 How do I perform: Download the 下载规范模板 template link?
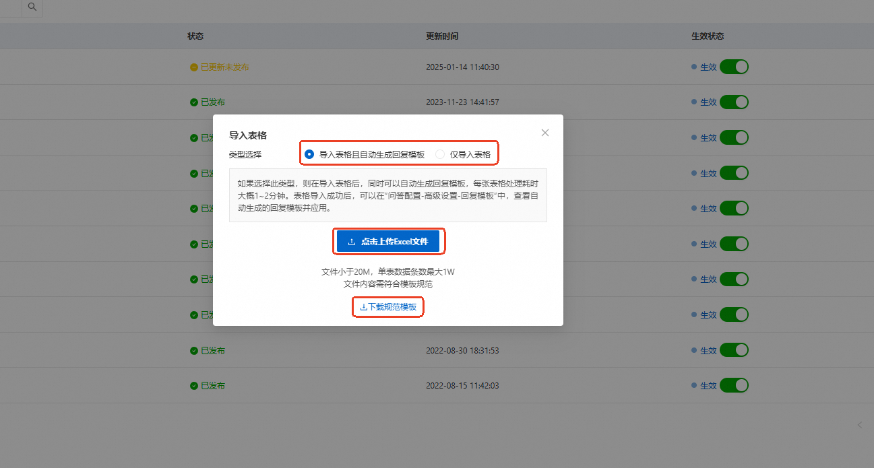pyautogui.click(x=388, y=307)
